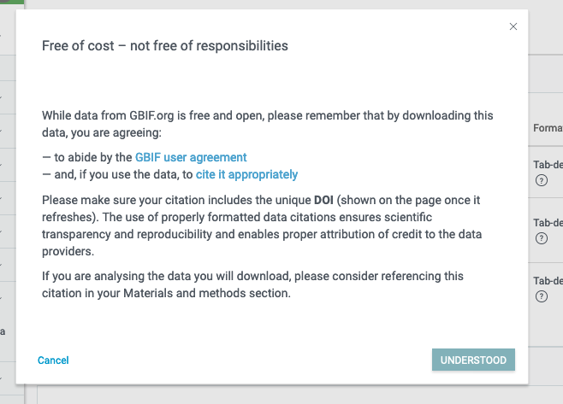Click the first Tab-de format label

[548, 165]
